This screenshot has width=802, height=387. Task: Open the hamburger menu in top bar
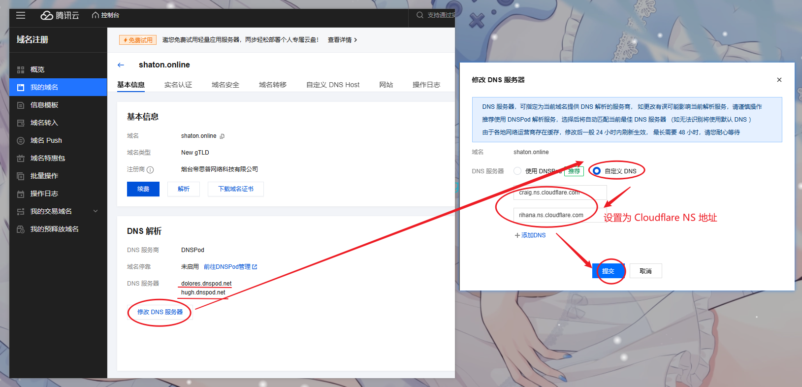[x=21, y=15]
